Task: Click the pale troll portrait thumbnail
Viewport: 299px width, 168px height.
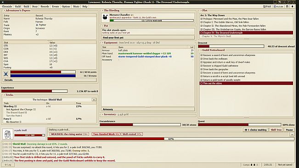Action: [8, 134]
